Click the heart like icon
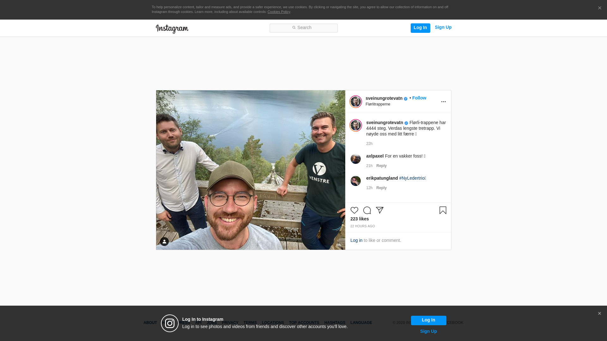Screen dimensions: 607x341 point(354,210)
